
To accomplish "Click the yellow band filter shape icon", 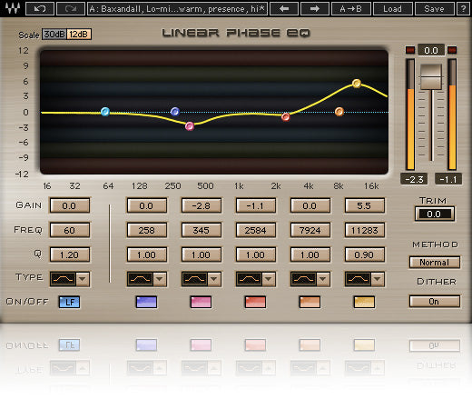I will coord(358,279).
